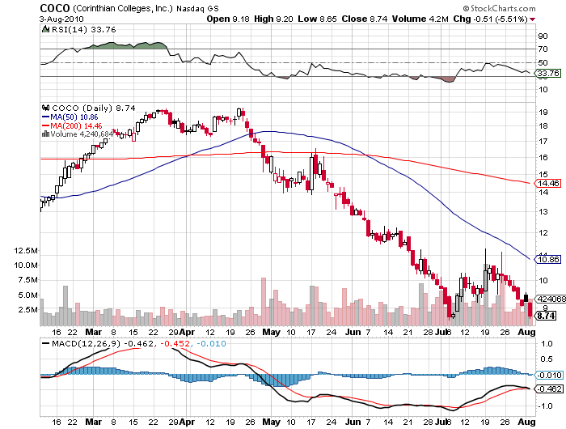Click the boxed -0.010 MACD histogram tag

(x=549, y=375)
